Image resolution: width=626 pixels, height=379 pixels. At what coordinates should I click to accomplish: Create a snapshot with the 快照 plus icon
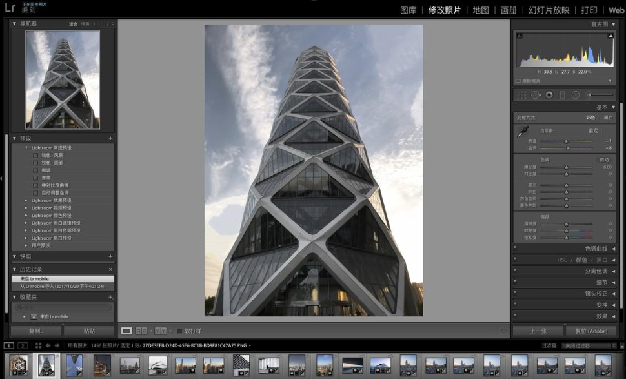pyautogui.click(x=110, y=256)
